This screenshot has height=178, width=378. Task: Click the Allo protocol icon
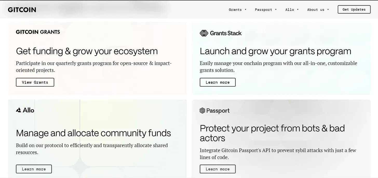pos(18,110)
